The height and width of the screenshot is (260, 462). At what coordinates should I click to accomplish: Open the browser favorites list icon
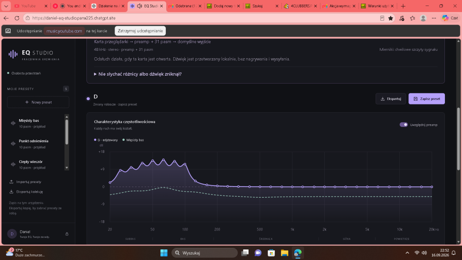413,18
